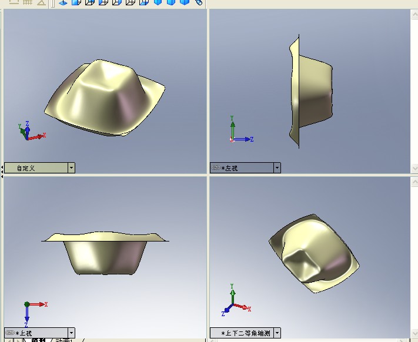Click scroll-up arrow of the *上下二等角轴测 viewport scrollbar
This screenshot has height=342, width=418.
pyautogui.click(x=414, y=182)
